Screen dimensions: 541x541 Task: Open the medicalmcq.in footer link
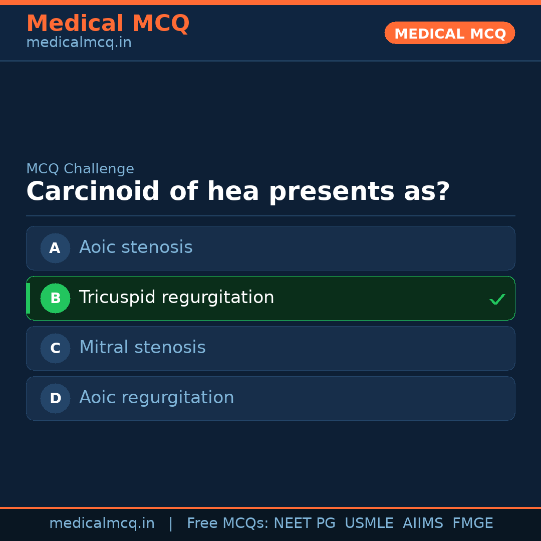102,522
